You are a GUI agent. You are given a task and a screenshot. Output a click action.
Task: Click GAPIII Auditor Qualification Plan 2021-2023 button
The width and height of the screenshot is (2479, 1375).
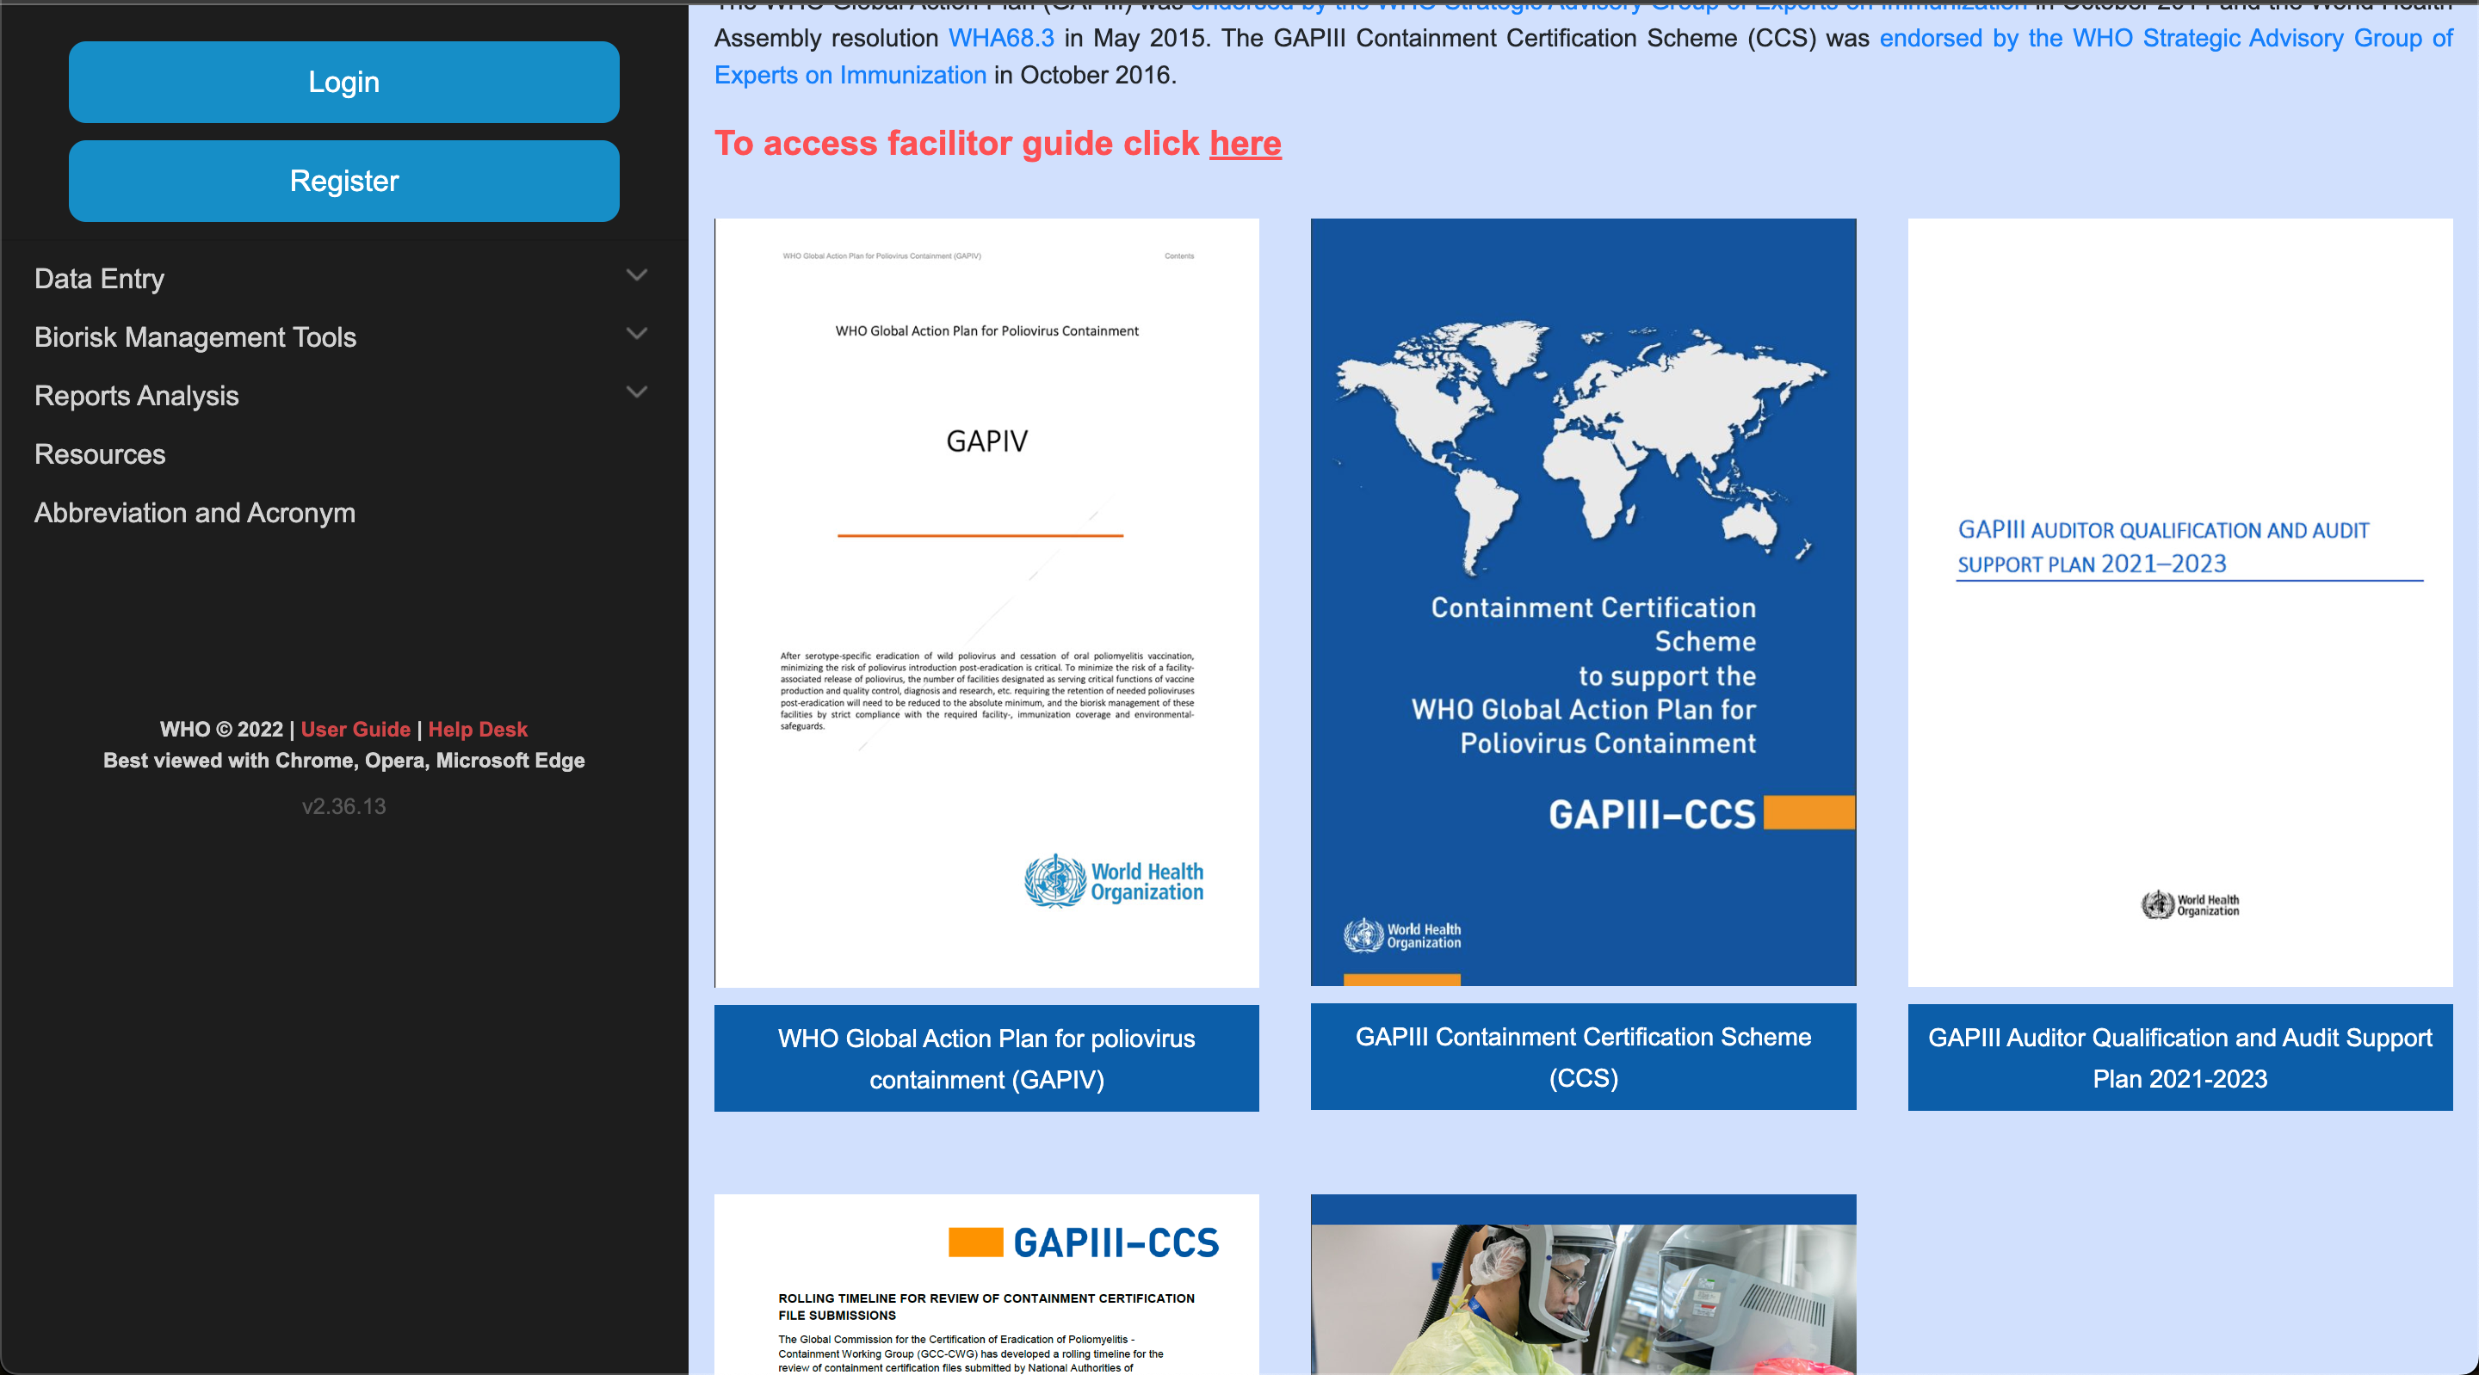tap(2179, 1057)
